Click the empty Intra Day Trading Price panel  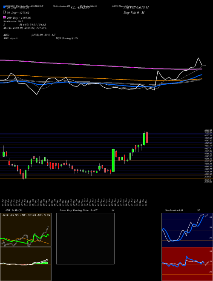85,238
